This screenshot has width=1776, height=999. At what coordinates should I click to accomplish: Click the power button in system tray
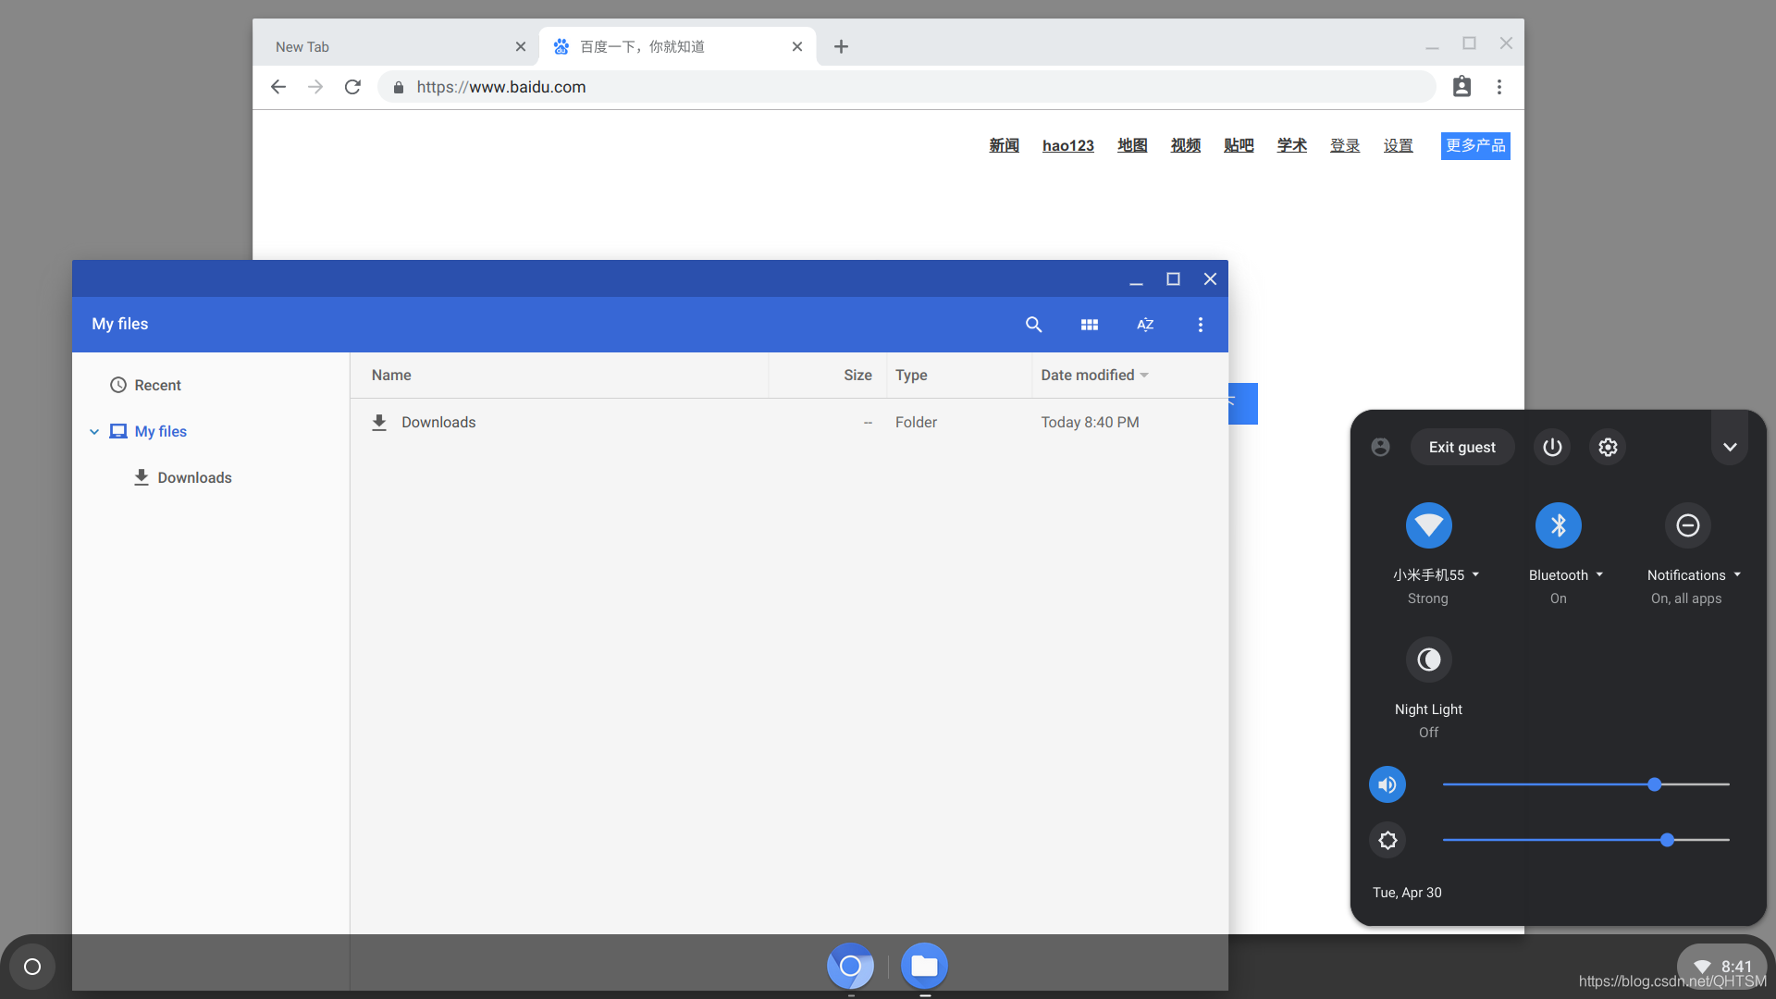(x=1552, y=447)
